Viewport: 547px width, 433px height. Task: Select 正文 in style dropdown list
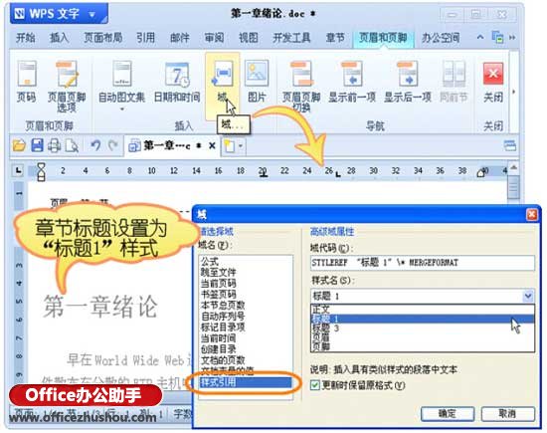point(422,309)
